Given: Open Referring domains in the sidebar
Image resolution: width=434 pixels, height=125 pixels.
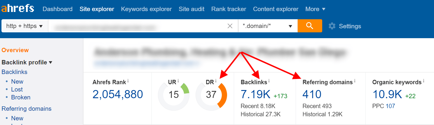Looking at the screenshot, I should click(x=27, y=109).
